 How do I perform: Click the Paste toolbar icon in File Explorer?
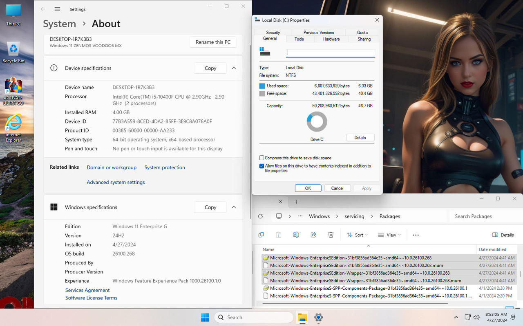click(x=278, y=235)
